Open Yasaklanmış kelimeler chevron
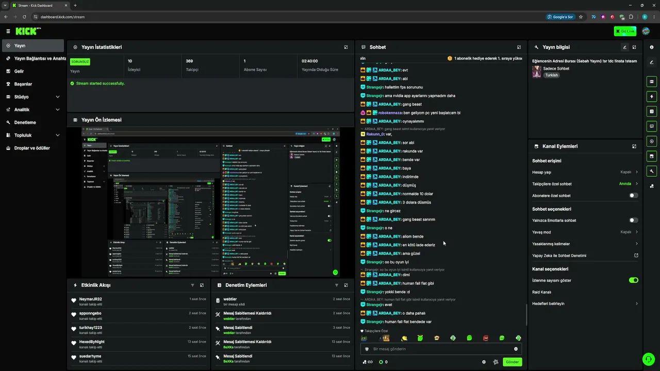 tap(637, 244)
